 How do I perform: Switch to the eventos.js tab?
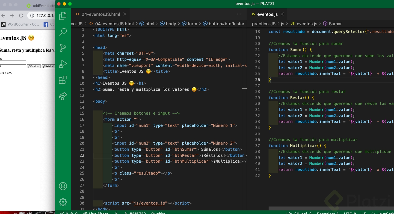[x=267, y=14]
